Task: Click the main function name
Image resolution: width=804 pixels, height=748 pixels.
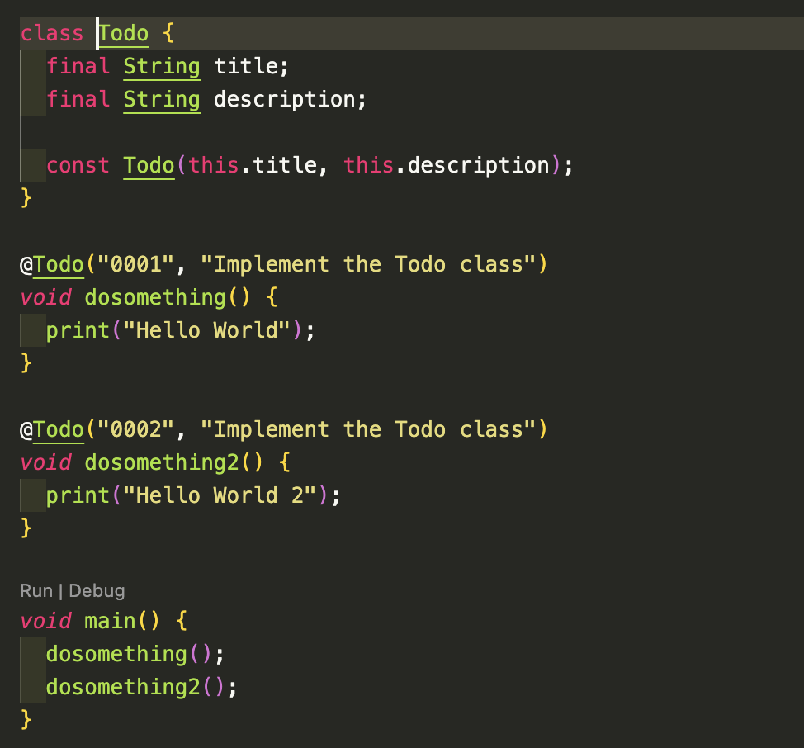Action: pyautogui.click(x=110, y=622)
